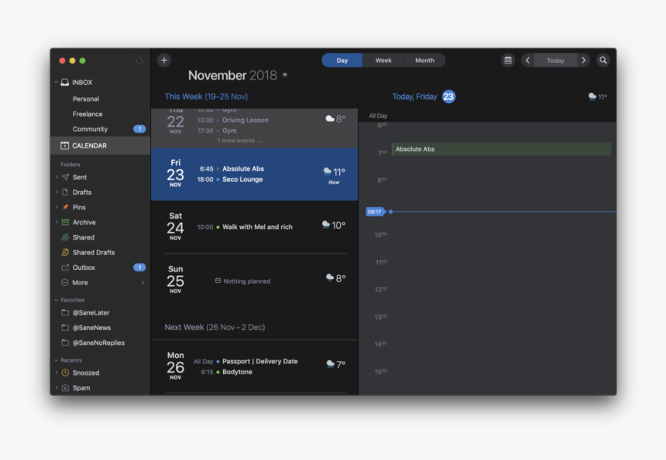Image resolution: width=666 pixels, height=460 pixels.
Task: Switch to the Week view tab
Action: coord(383,60)
